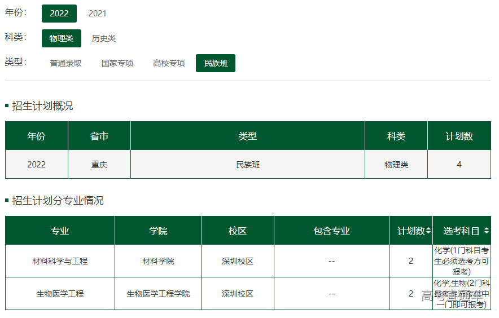The width and height of the screenshot is (499, 318).
Task: Sort by 计划数 arrow icon in majors table
Action: [x=428, y=231]
